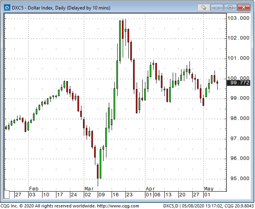
Task: Click the date label 06 on time axis
Action: [157, 195]
